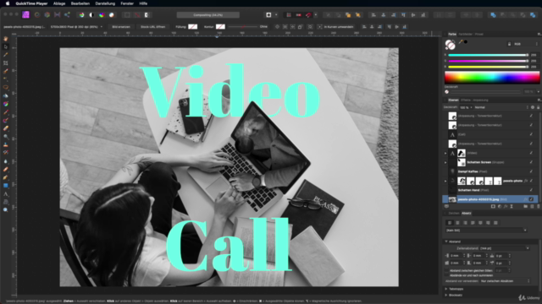The width and height of the screenshot is (542, 304).
Task: Select the Gradient tool color wheel
Action: click(x=6, y=104)
